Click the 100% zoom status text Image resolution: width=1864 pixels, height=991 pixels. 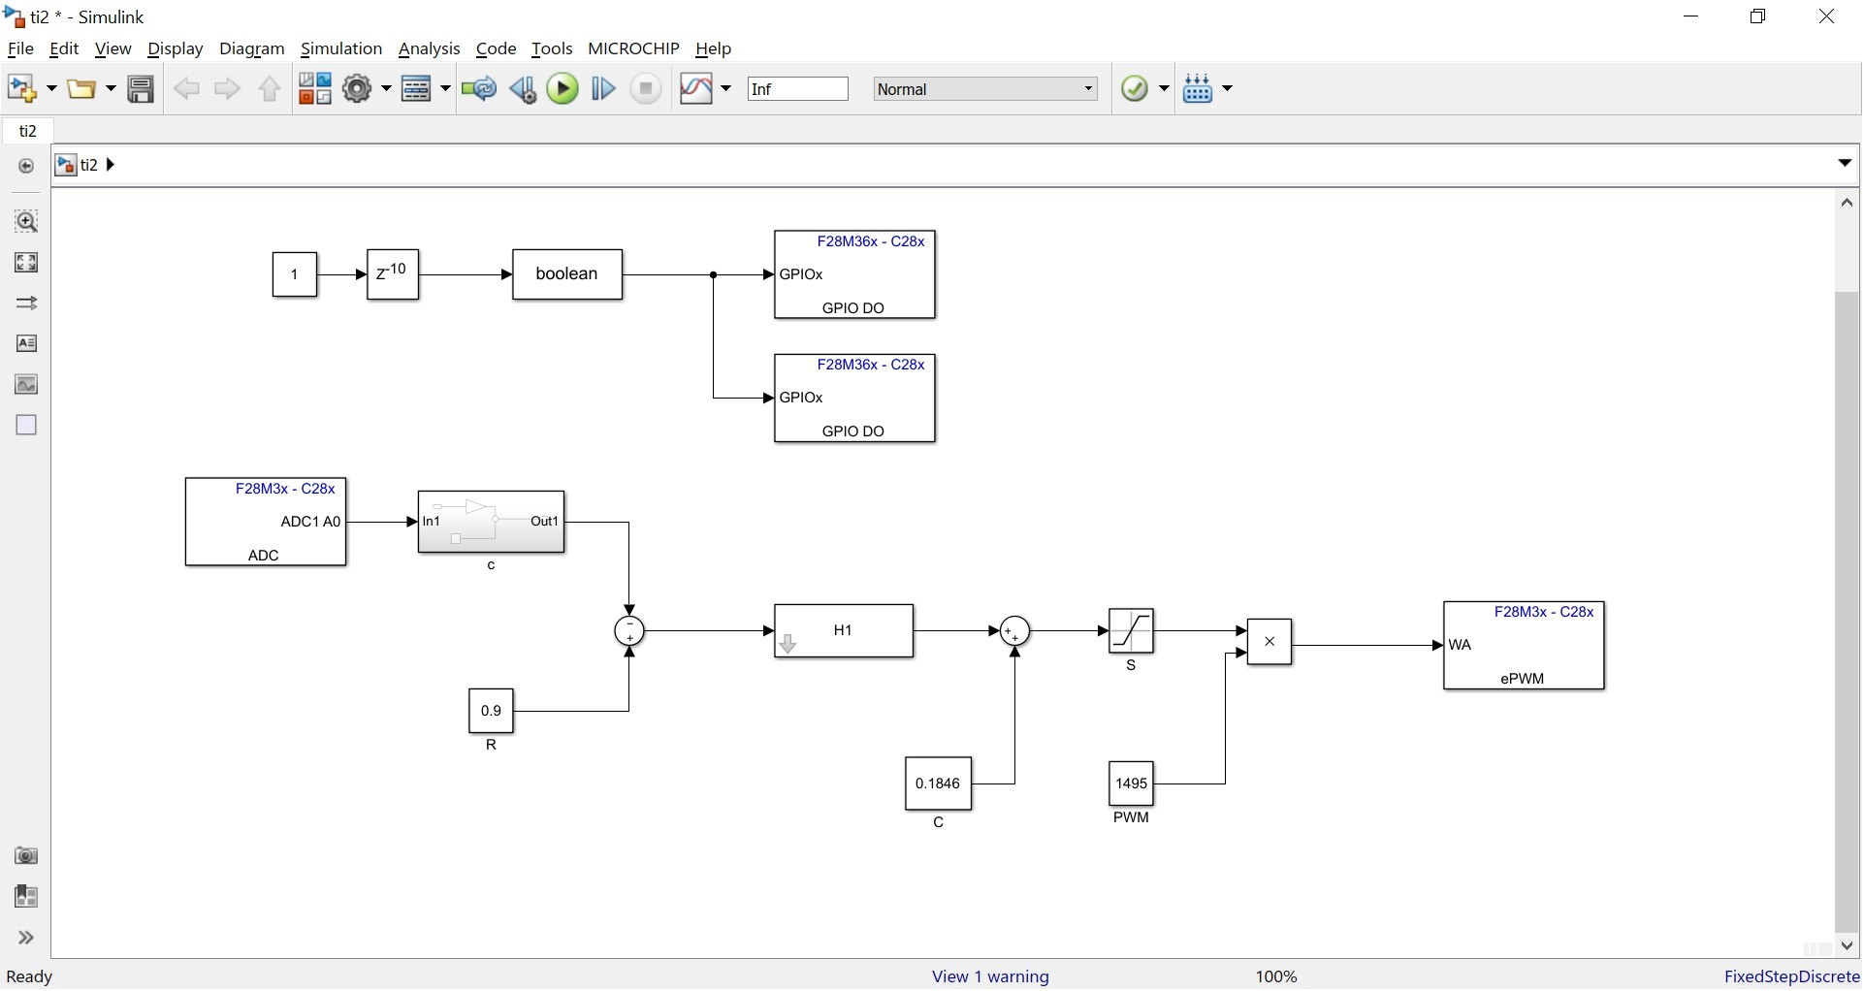click(1276, 976)
